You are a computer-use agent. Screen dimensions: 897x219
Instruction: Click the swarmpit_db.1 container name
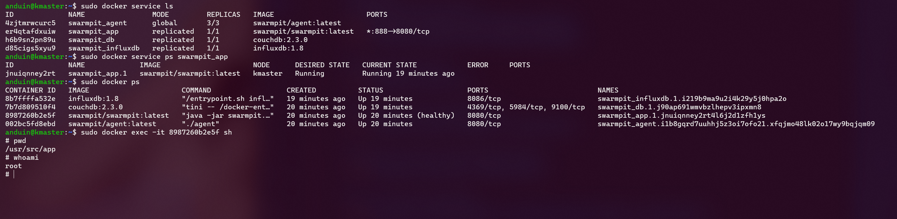click(x=679, y=107)
